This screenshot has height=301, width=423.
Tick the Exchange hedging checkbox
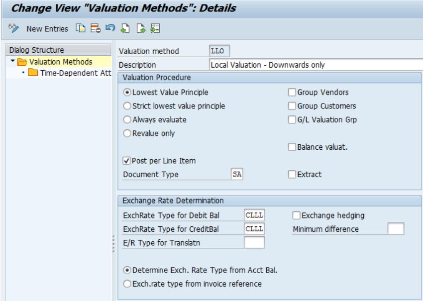(297, 215)
